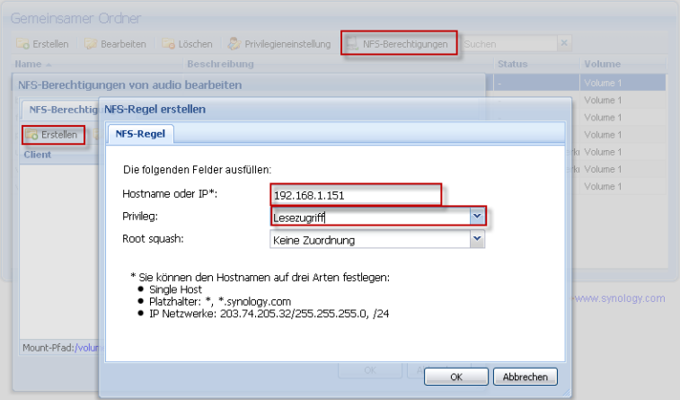Expand the Privileg dropdown arrow
680x400 pixels.
tap(477, 217)
